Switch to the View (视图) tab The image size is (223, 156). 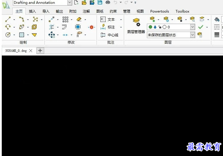[140, 11]
